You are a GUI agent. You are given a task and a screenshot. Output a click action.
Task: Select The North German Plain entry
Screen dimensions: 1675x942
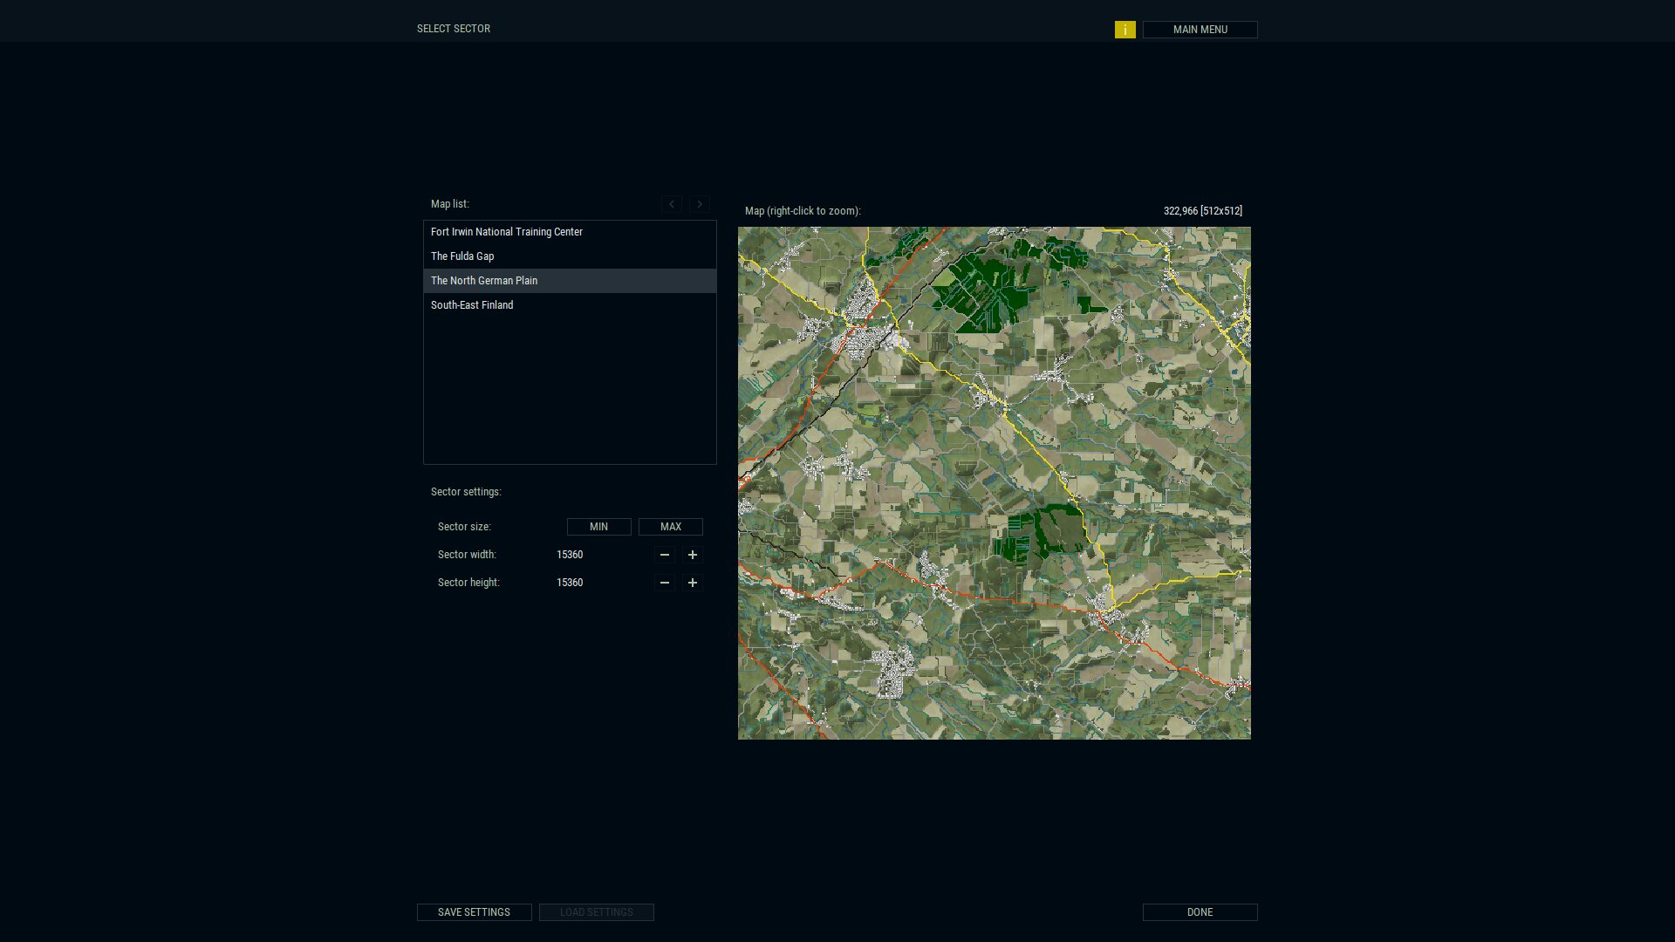click(x=484, y=281)
